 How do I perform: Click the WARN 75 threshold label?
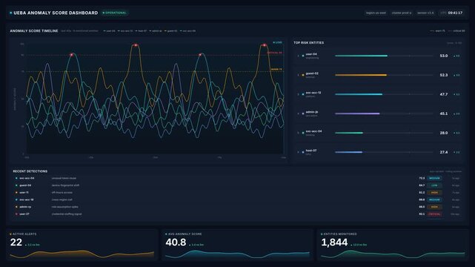(276, 70)
